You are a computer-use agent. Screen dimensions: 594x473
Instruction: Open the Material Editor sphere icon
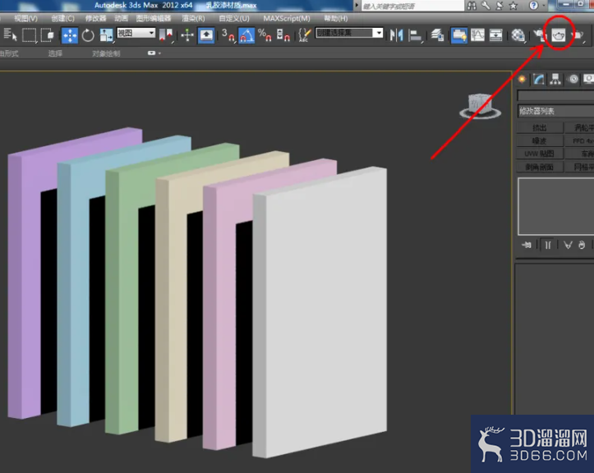click(x=518, y=35)
